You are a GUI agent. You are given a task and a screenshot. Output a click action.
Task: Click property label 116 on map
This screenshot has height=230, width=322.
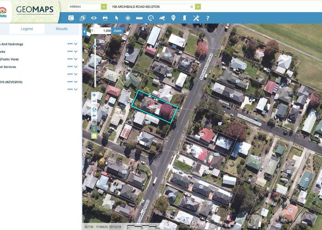point(181,42)
